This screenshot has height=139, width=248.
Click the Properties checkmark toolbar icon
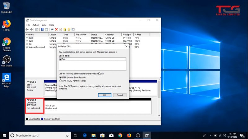click(x=61, y=29)
